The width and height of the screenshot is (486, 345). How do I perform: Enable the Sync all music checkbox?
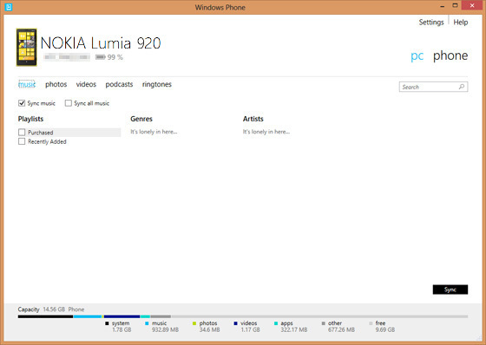[x=69, y=103]
